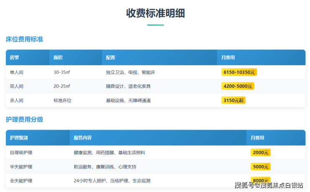This screenshot has height=192, width=310.
Task: Click the 床位费用标准 section heading
Action: pyautogui.click(x=24, y=39)
